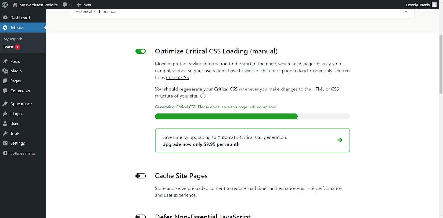Open the Appearance menu
Image resolution: width=443 pixels, height=218 pixels.
coord(23,104)
